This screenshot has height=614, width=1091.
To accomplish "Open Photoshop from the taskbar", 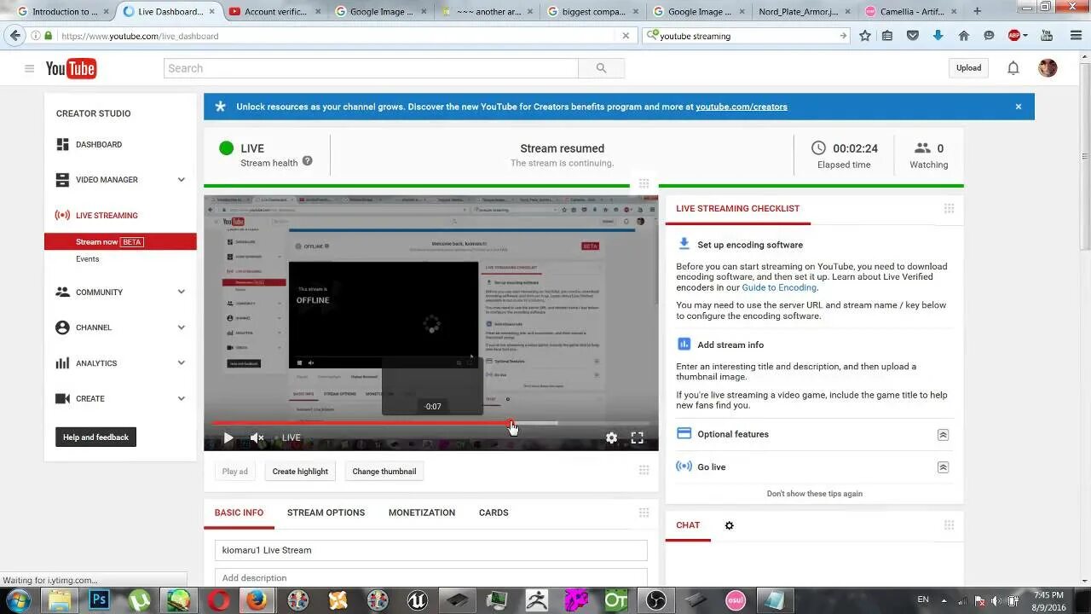I will pos(99,600).
